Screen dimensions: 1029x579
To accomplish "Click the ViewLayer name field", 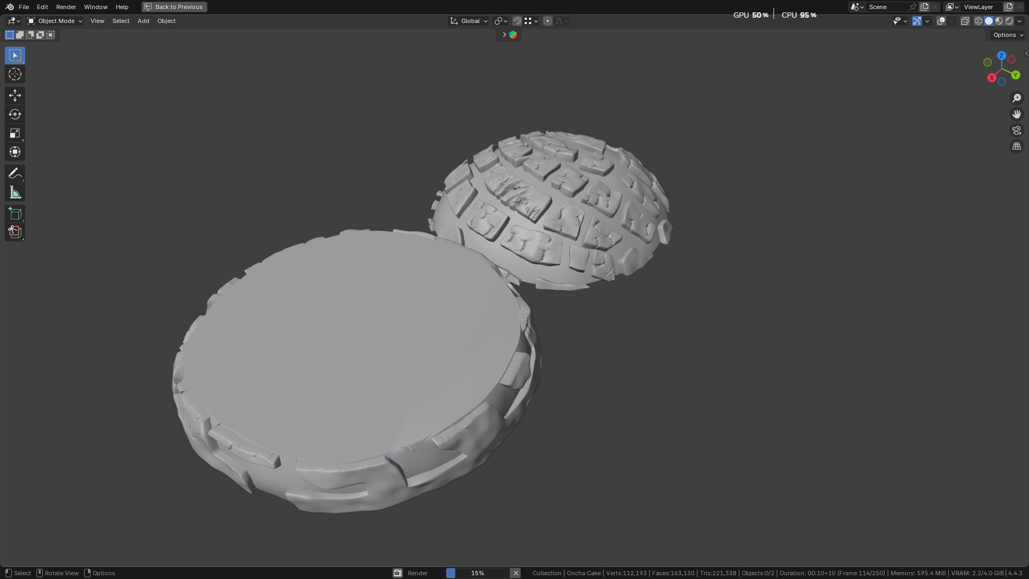I will [x=981, y=7].
